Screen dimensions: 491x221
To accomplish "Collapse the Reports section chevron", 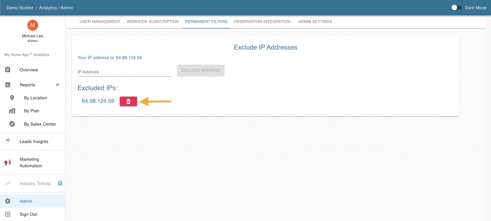I will click(x=58, y=85).
